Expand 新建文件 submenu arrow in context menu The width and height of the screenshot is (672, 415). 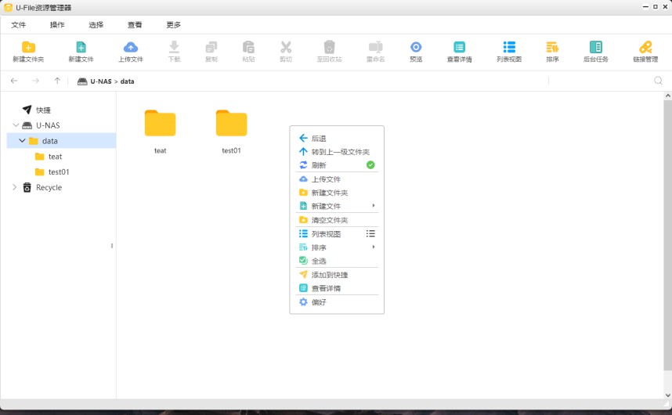[374, 206]
